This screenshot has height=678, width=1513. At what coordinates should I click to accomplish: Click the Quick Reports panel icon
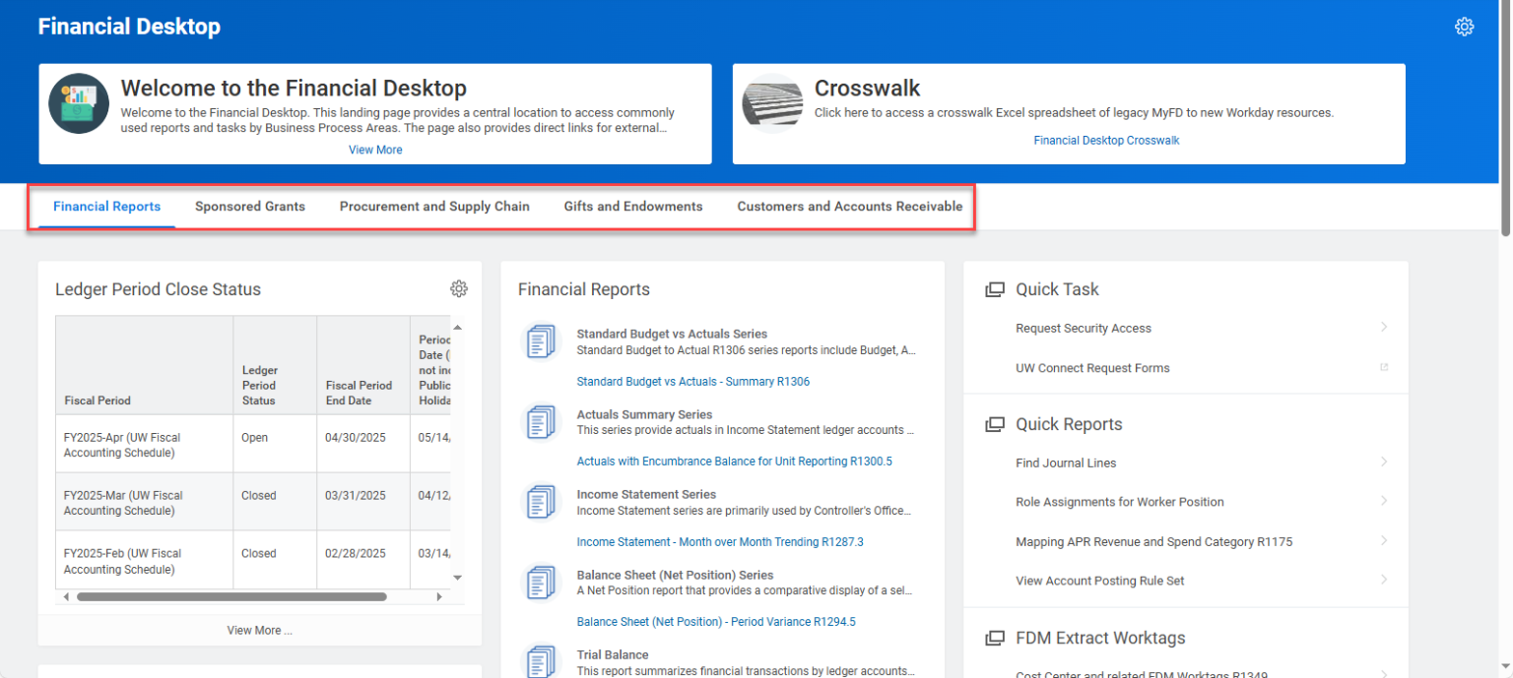click(993, 423)
